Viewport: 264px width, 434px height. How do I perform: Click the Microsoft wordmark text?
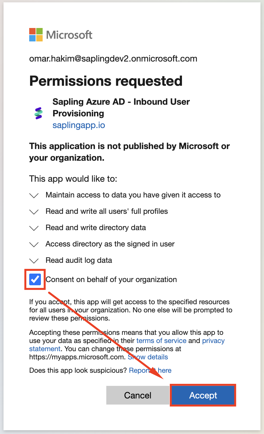(69, 35)
